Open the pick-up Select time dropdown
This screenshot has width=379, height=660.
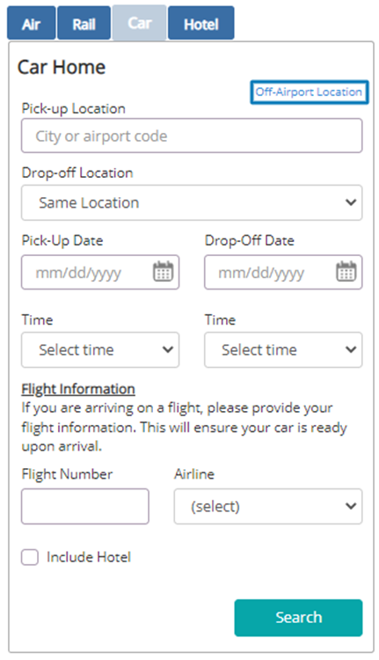click(x=100, y=349)
